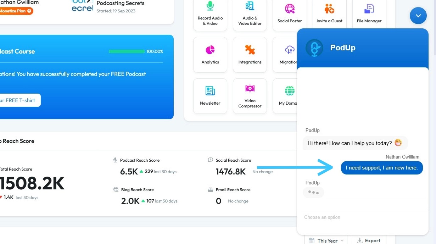Click the podcast course progress bar
Image resolution: width=436 pixels, height=244 pixels.
(127, 51)
